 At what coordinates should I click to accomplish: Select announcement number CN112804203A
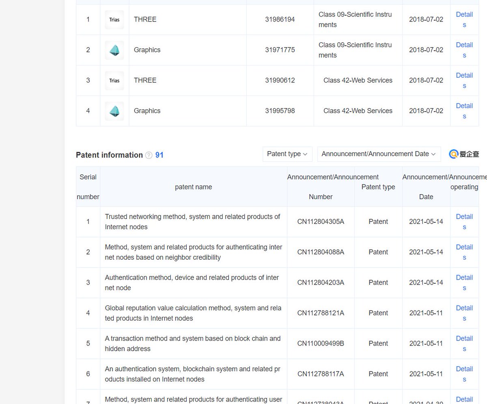click(x=321, y=283)
